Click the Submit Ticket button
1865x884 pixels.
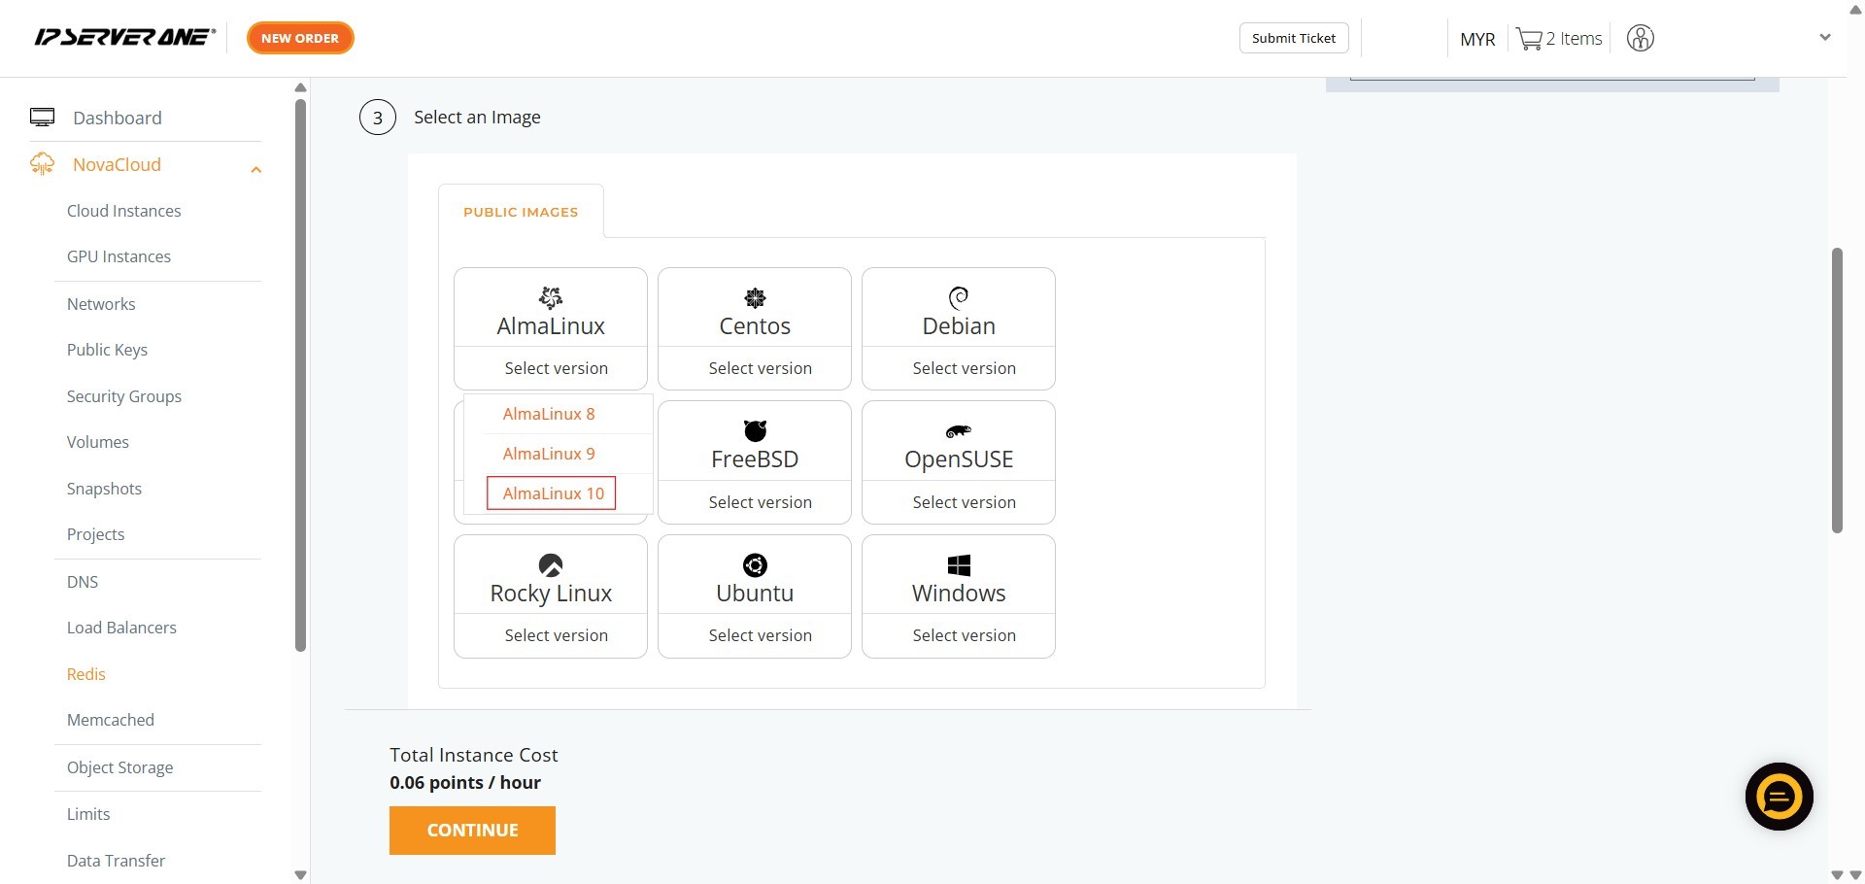[x=1293, y=38]
